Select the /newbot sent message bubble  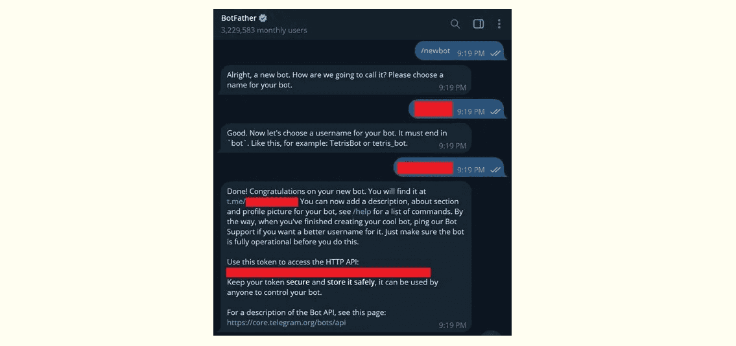pyautogui.click(x=460, y=51)
